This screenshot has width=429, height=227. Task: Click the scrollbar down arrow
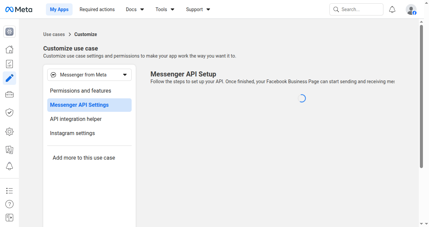coord(421,224)
